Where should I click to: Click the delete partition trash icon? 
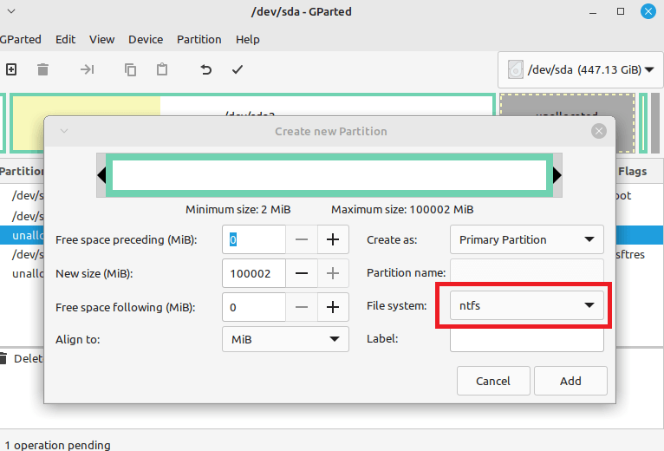[42, 69]
